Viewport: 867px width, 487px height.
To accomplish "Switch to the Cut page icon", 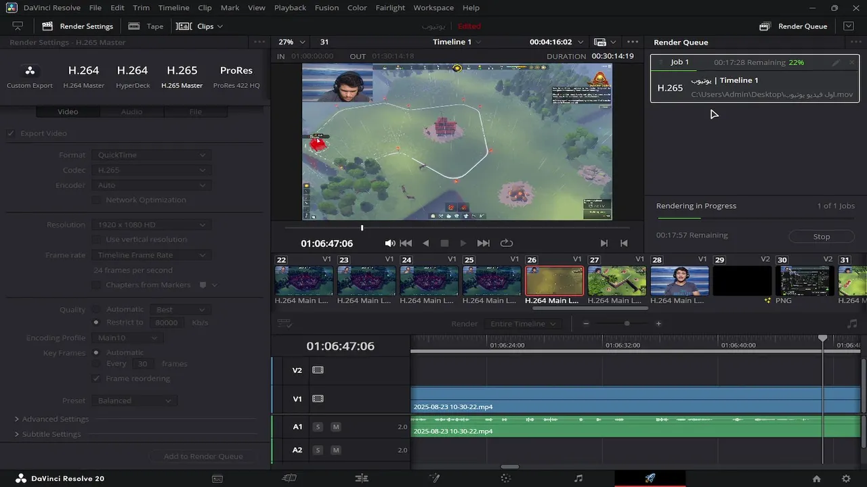I will pyautogui.click(x=289, y=478).
